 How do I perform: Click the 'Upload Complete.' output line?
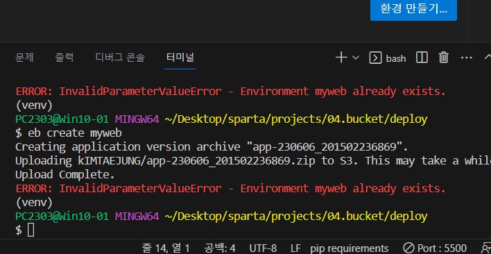[64, 174]
